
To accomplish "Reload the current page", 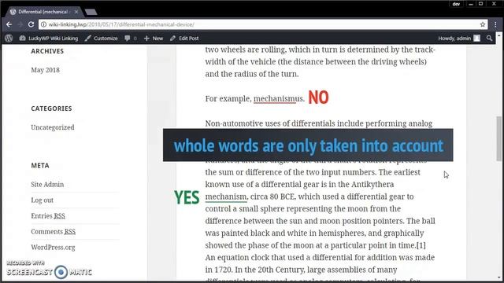I will (31, 24).
